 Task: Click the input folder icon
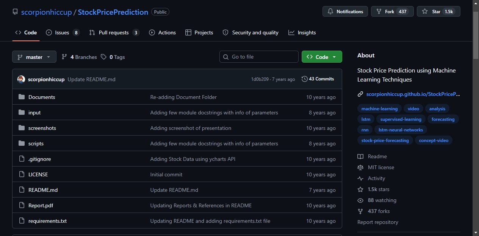(22, 113)
